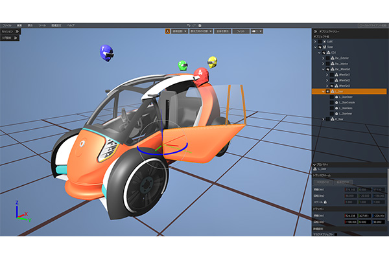Open the ツール menu

[42, 25]
